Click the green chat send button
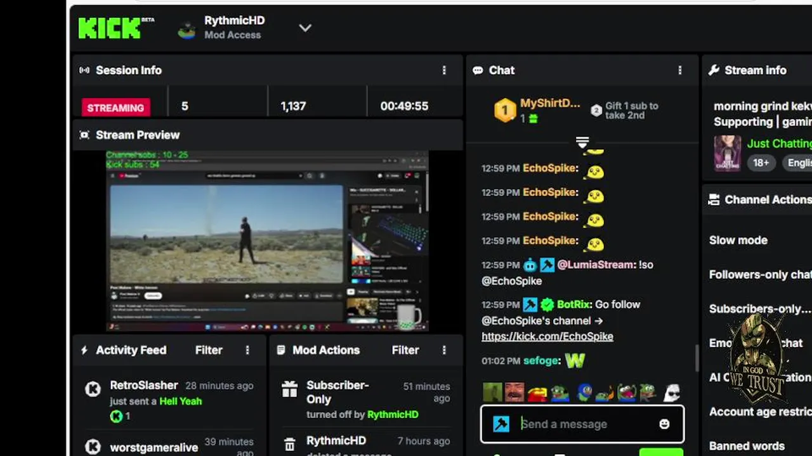The image size is (812, 456). [661, 452]
